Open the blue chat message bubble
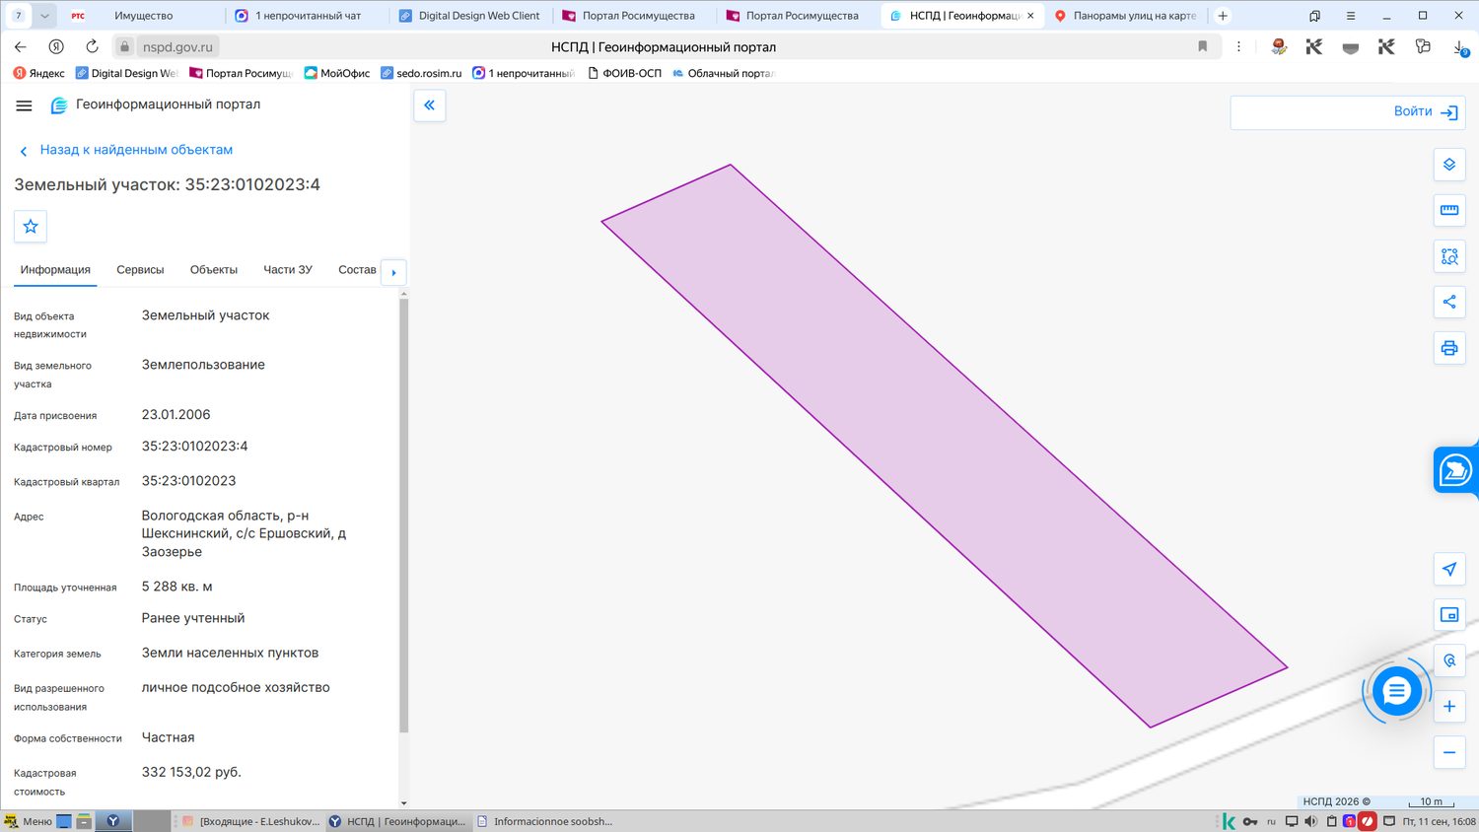 pyautogui.click(x=1396, y=691)
